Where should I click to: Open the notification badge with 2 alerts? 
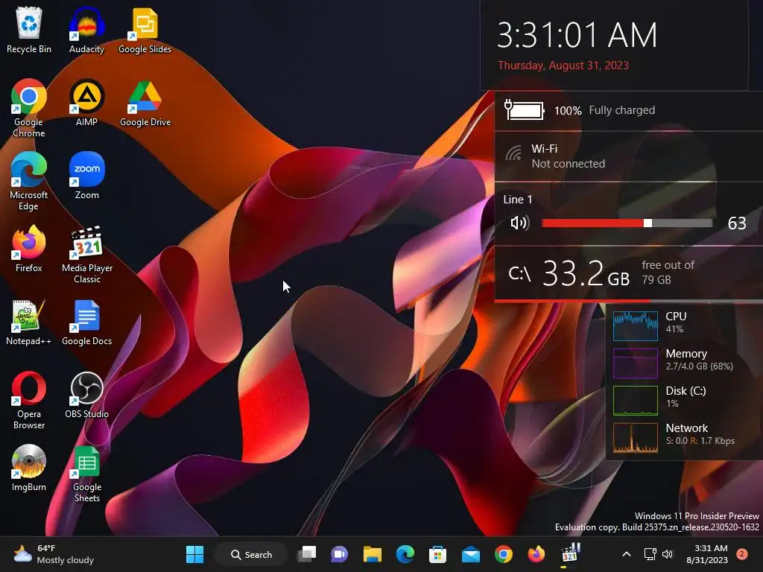coord(742,554)
